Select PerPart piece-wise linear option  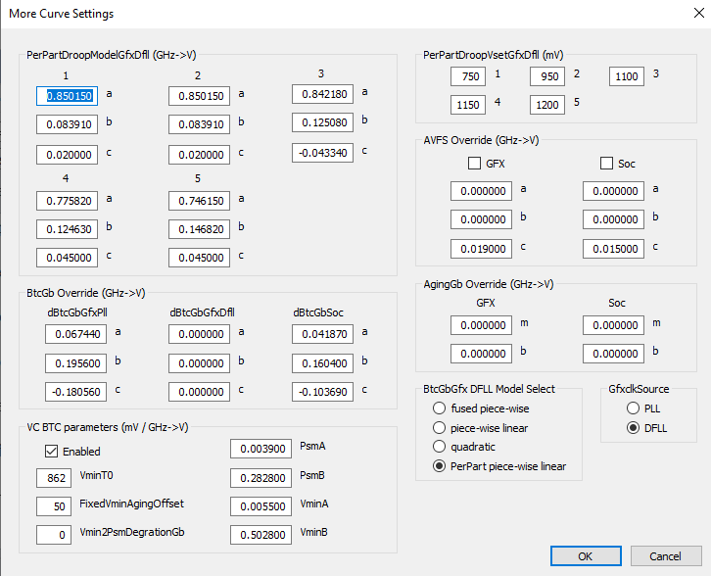tap(440, 466)
